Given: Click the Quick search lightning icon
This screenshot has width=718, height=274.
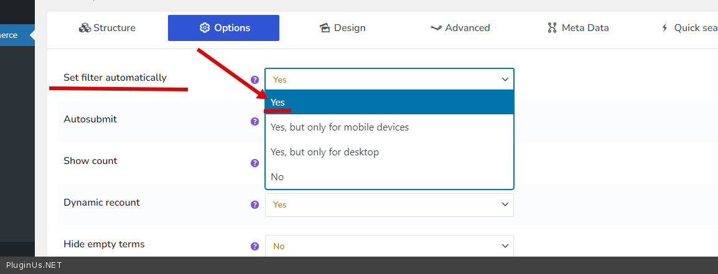Looking at the screenshot, I should point(664,28).
